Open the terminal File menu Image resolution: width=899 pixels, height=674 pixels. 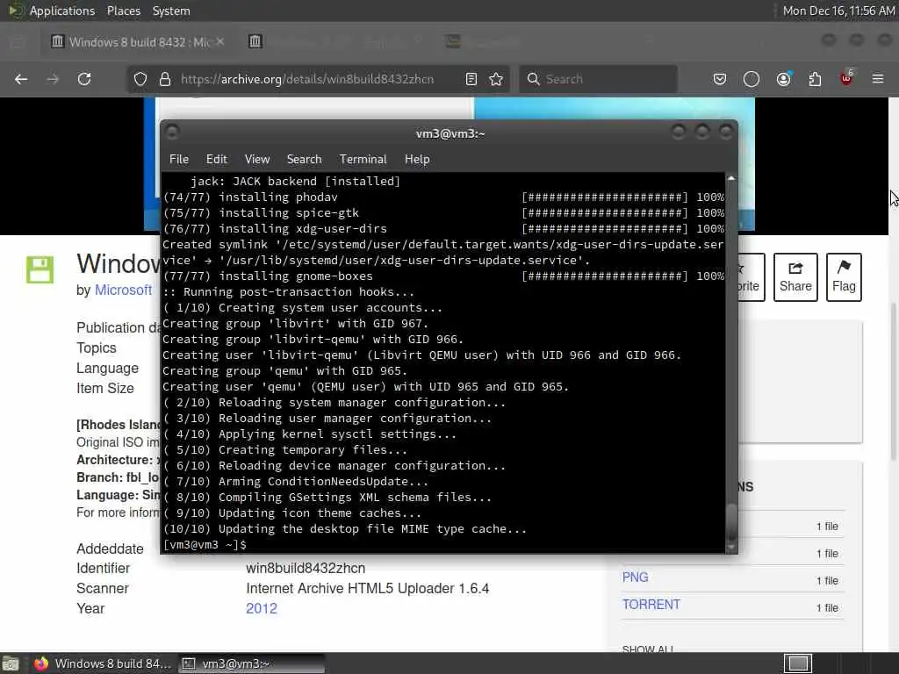click(179, 160)
